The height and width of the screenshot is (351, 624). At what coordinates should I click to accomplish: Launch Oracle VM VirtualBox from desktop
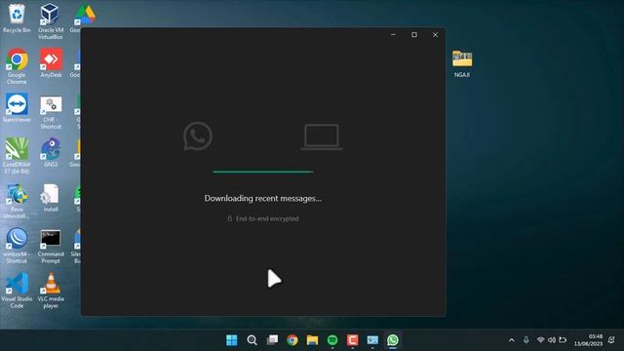pos(51,21)
